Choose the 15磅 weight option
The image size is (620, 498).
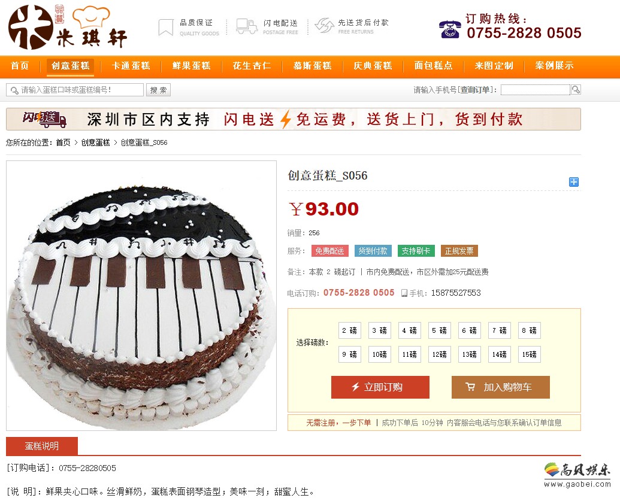[529, 354]
